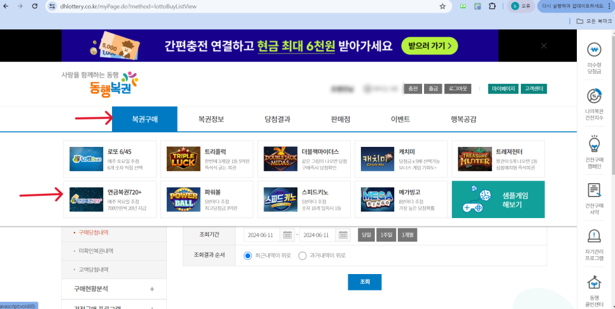Click the 출금 button
Screen dimensions: 615x309
pyautogui.click(x=433, y=88)
